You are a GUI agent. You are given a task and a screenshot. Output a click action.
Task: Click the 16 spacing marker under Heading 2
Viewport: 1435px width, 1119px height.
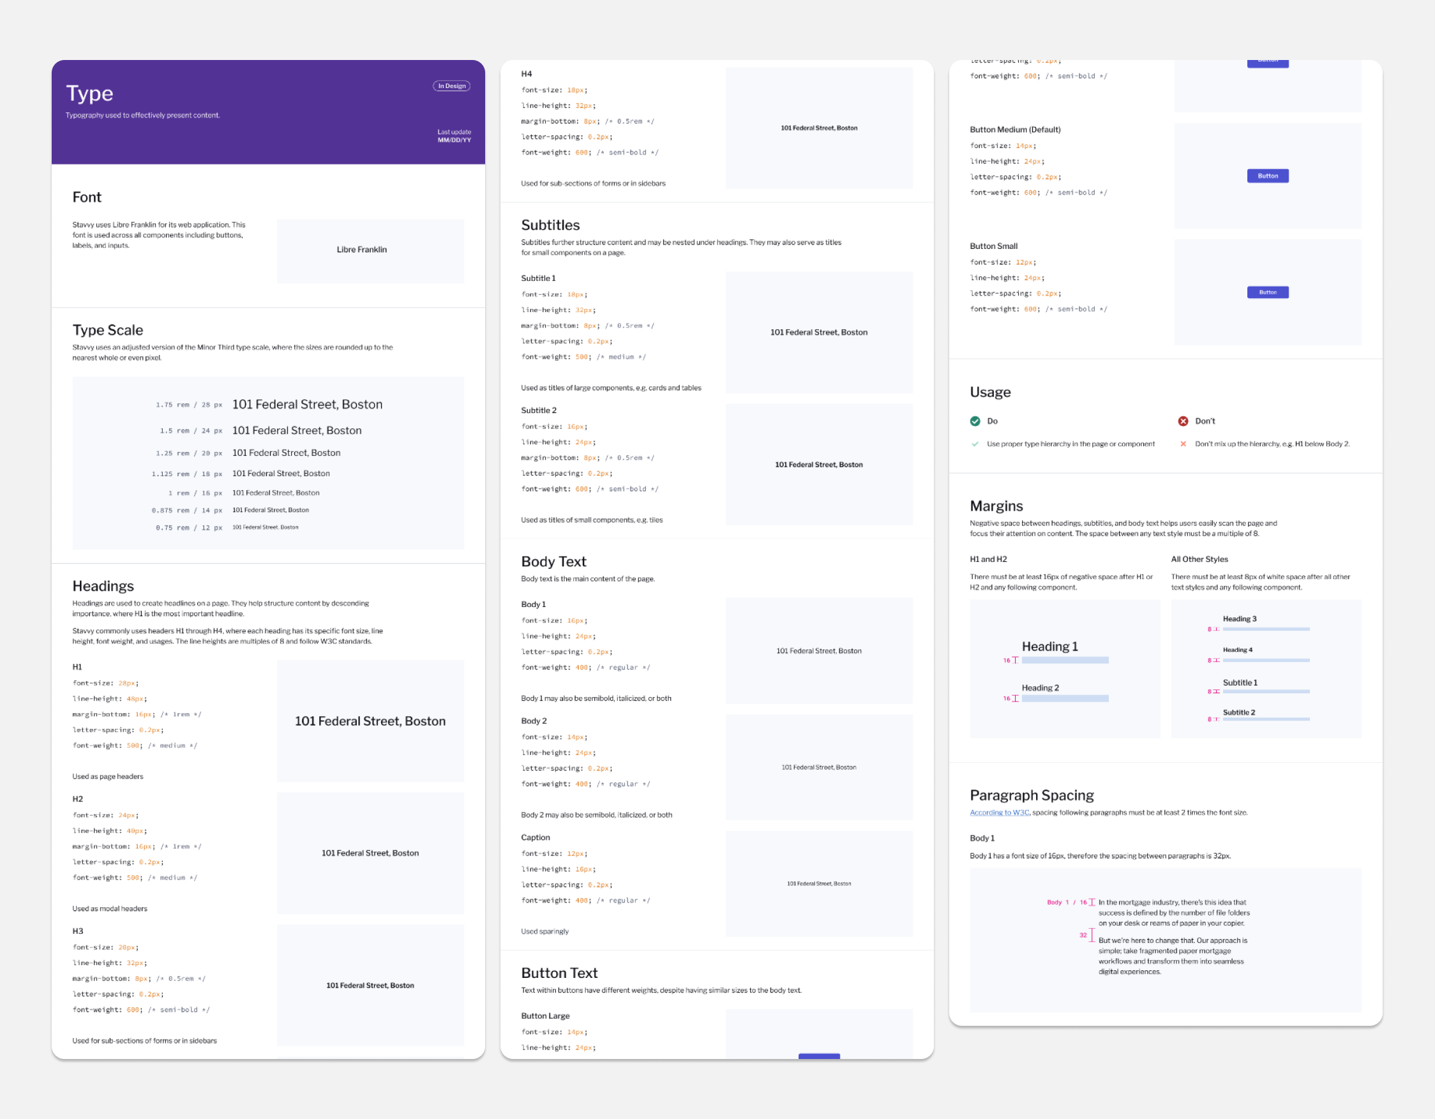pyautogui.click(x=1011, y=698)
